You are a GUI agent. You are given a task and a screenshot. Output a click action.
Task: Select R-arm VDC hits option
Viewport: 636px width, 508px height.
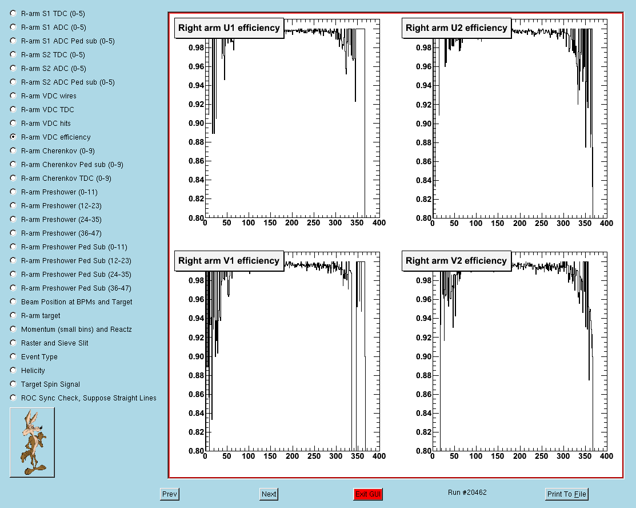click(13, 124)
